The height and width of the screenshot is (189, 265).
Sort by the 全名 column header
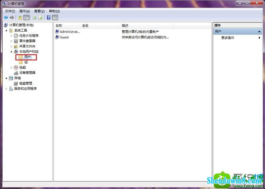coord(101,25)
